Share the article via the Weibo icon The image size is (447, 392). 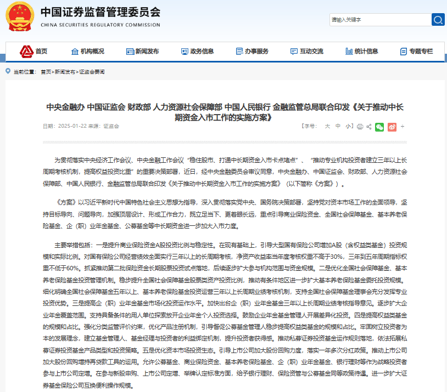tap(392, 127)
